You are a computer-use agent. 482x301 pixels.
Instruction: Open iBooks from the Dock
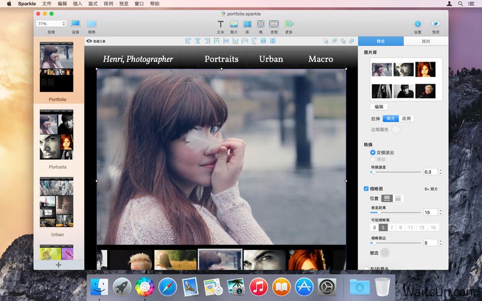tap(281, 287)
